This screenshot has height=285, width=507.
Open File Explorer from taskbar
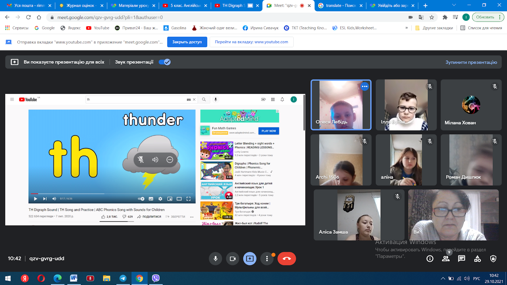click(106, 278)
